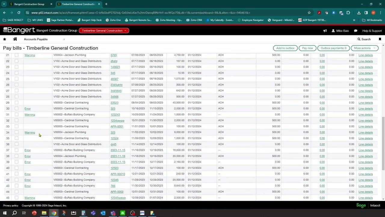Screen dimensions: 385x217
Task: Click the vertical scrollbar of the bills list
Action: click(x=383, y=143)
